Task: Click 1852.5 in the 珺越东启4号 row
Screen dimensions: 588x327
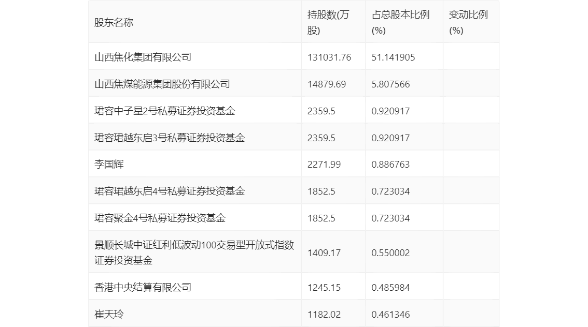Action: click(x=321, y=191)
